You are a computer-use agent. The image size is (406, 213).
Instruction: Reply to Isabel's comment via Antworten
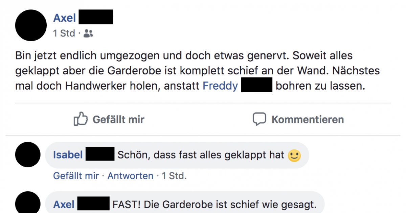point(130,176)
